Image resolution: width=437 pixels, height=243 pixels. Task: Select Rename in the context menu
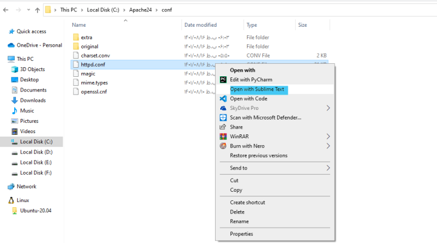tap(239, 221)
